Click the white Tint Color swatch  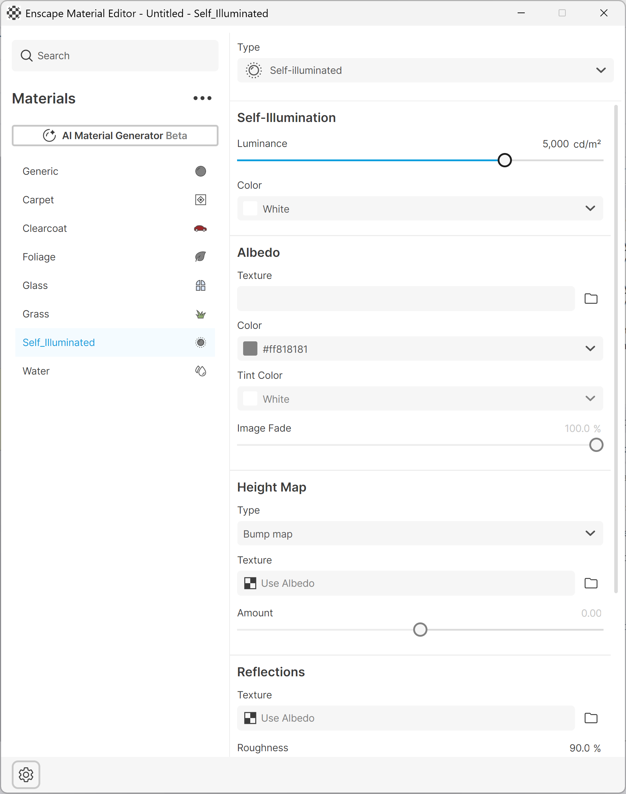pyautogui.click(x=250, y=398)
